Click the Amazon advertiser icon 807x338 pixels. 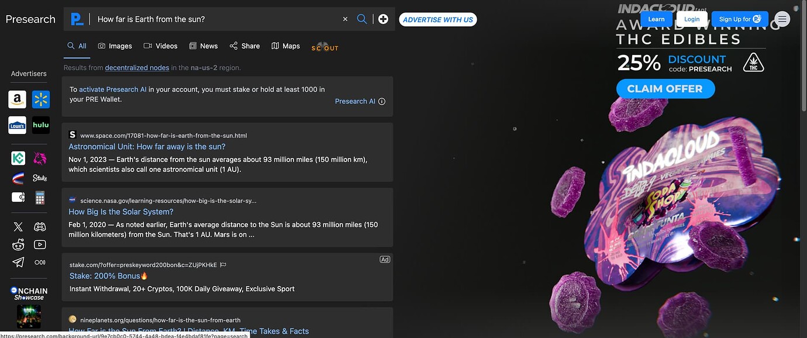tap(18, 99)
